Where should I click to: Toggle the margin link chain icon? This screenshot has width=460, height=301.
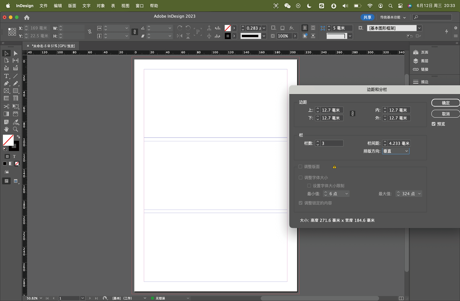tap(353, 114)
